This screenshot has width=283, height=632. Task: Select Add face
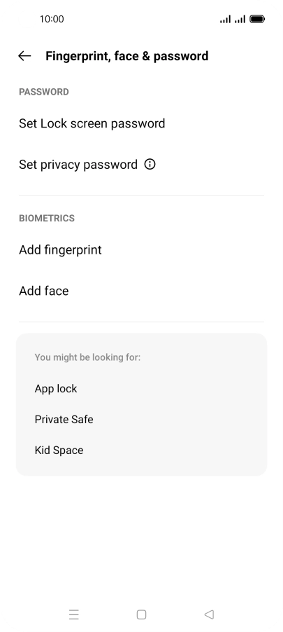141,291
